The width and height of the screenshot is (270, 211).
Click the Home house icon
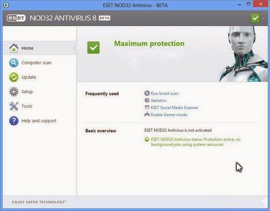coord(14,48)
